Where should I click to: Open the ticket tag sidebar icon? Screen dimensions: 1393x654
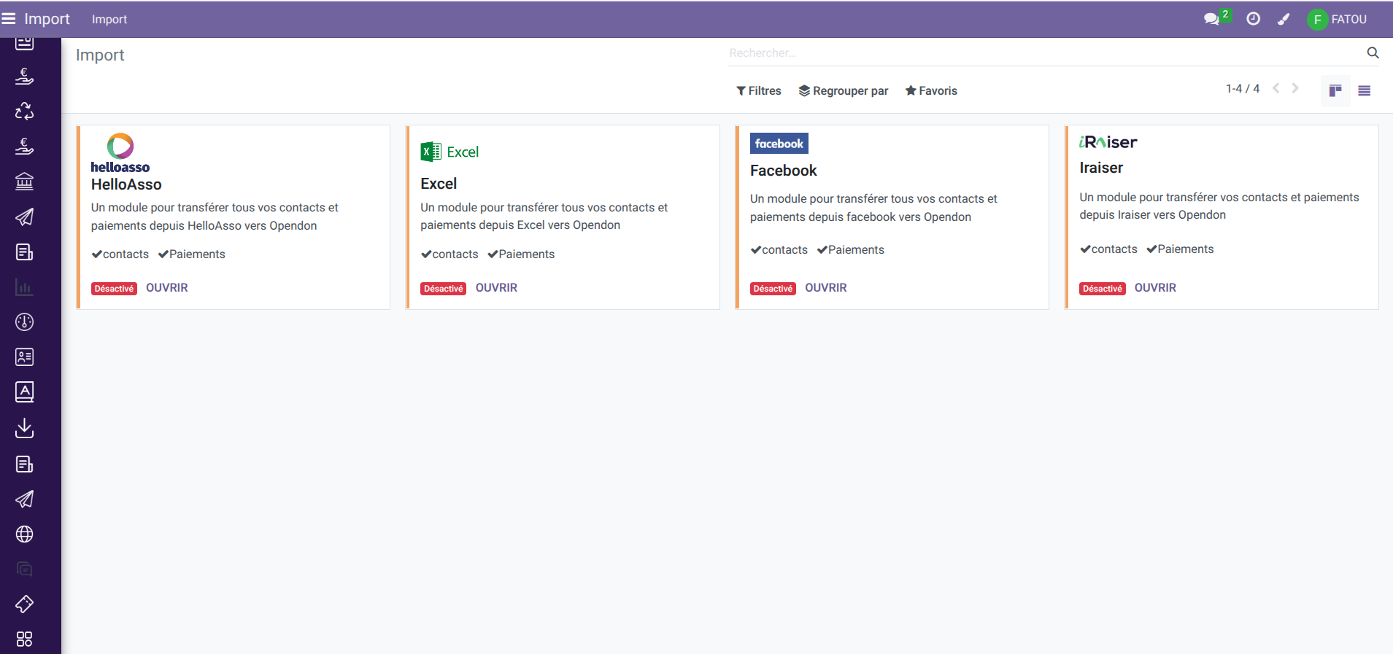click(24, 604)
